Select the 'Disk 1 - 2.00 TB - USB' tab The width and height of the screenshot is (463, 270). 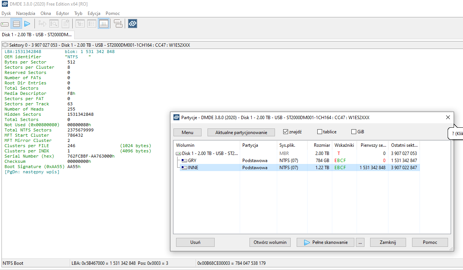(37, 35)
